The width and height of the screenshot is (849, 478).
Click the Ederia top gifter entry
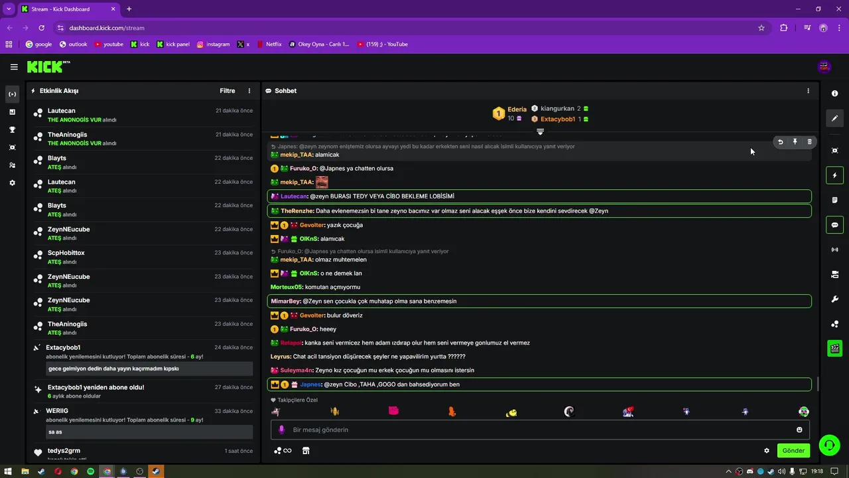tap(509, 114)
